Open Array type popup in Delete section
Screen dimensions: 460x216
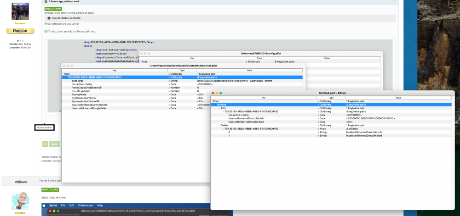coord(322,128)
